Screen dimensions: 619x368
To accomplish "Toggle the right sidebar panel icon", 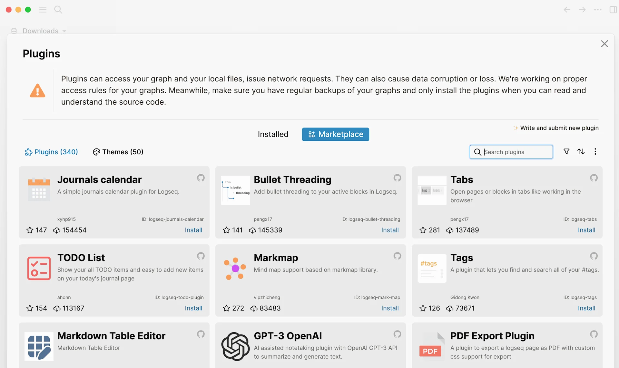I will pos(613,10).
